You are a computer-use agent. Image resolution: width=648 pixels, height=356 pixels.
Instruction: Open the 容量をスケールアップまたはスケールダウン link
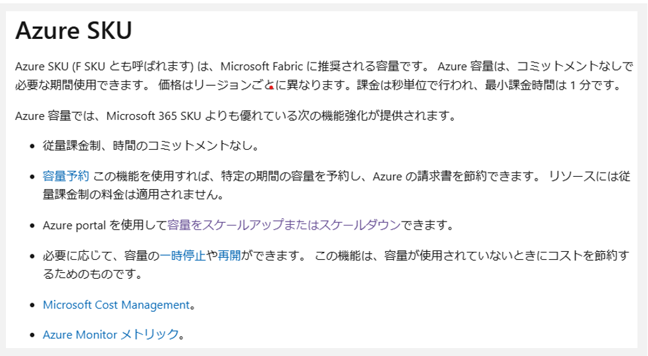[x=284, y=225]
